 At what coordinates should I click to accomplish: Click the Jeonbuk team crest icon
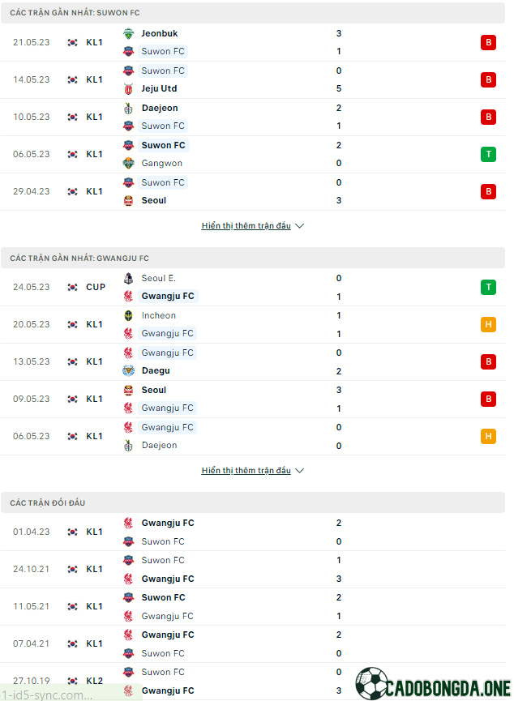128,33
